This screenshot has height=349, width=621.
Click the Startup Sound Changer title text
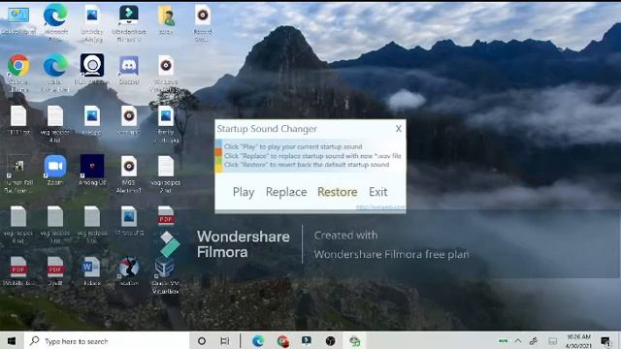pyautogui.click(x=267, y=129)
